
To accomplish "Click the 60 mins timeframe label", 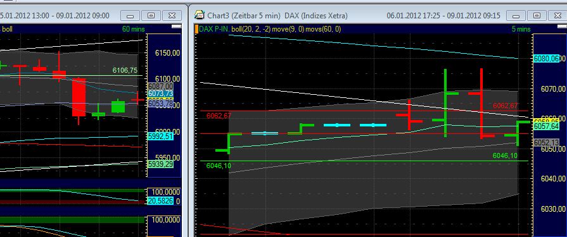I will (x=133, y=29).
